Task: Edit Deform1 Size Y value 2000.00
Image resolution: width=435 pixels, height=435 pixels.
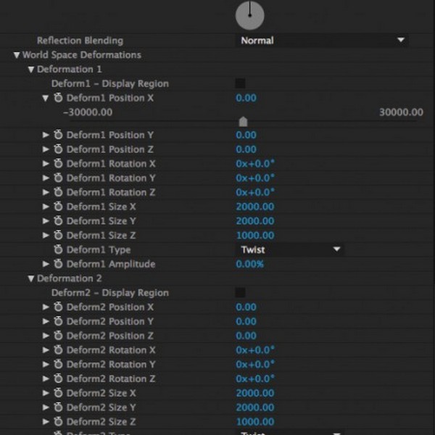Action: (x=255, y=221)
